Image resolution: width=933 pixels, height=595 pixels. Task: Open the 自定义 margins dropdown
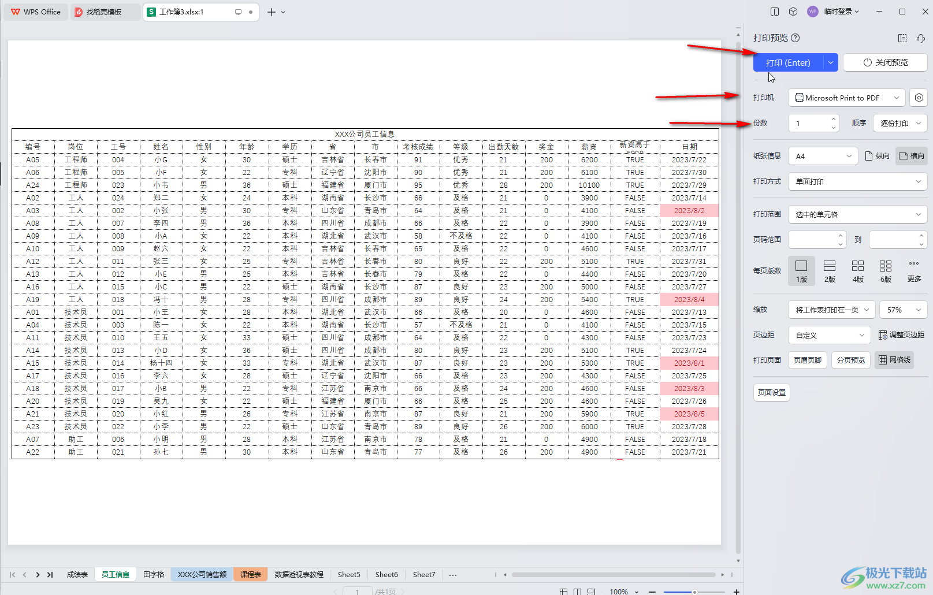829,335
